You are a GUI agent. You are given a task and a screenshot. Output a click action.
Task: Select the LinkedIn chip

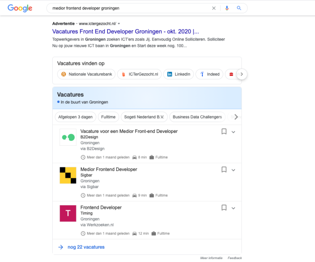click(178, 74)
